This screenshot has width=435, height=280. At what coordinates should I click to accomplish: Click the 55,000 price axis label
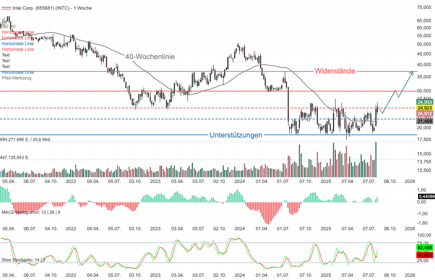tap(424, 35)
